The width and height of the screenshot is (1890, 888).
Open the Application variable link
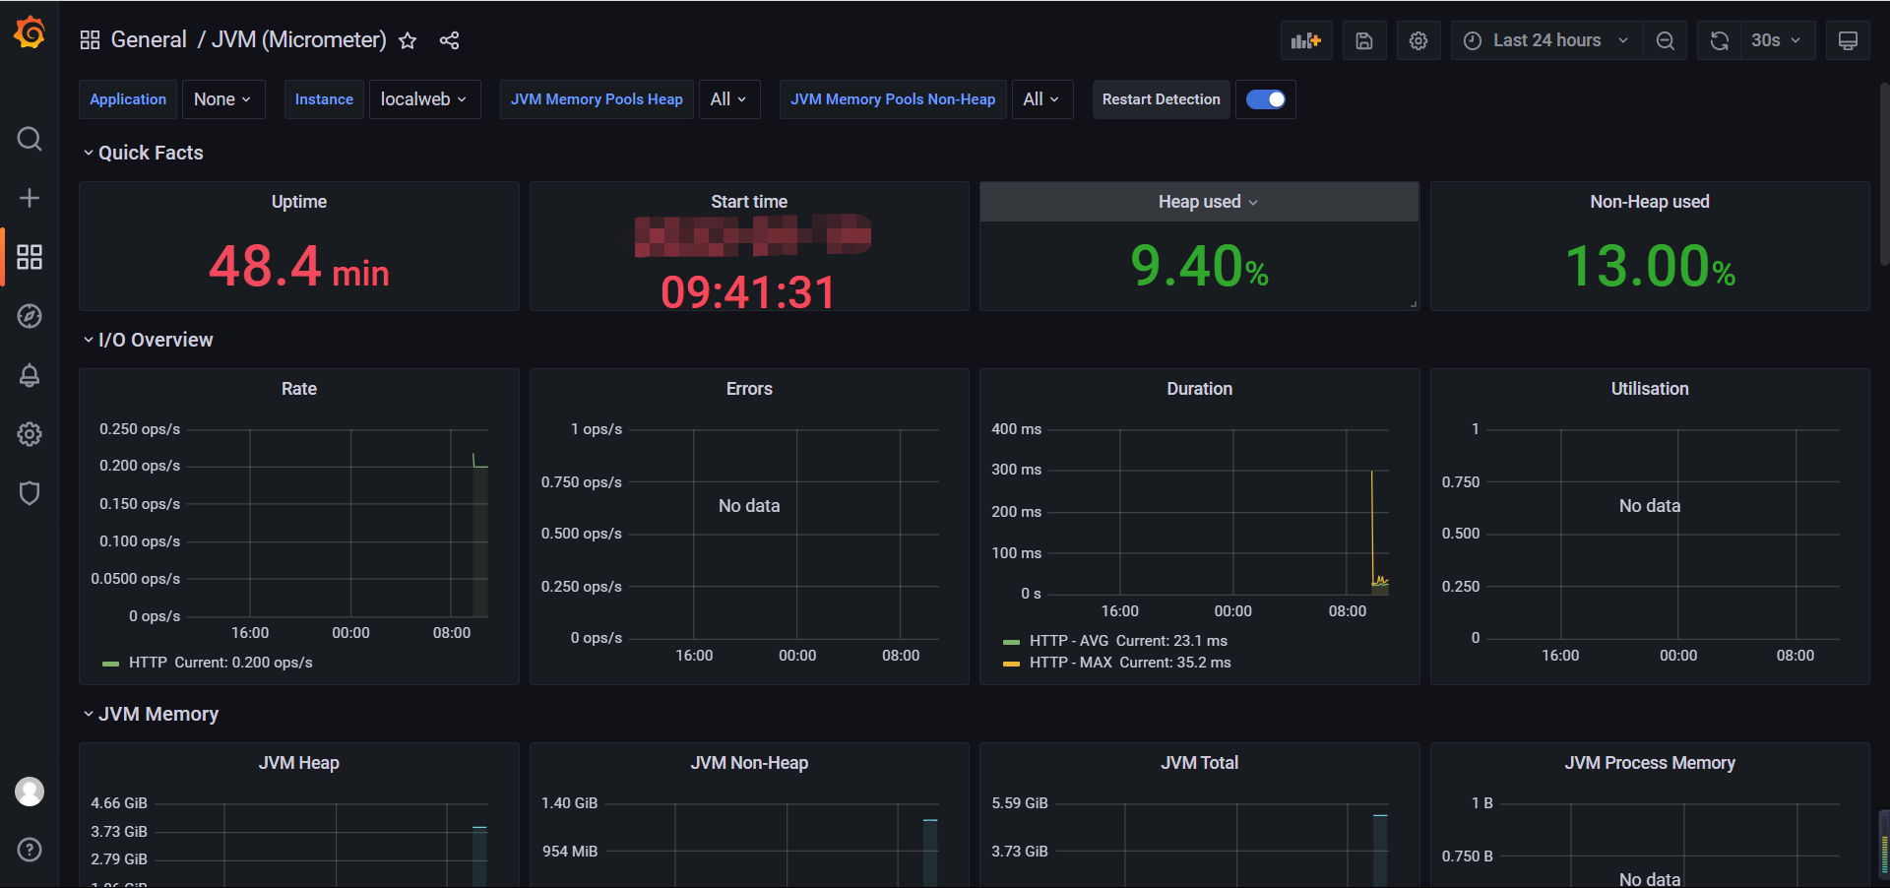pos(127,99)
